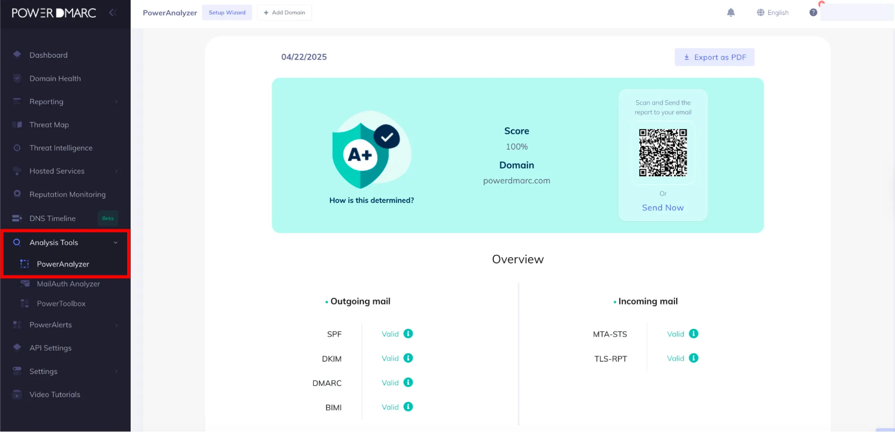Click the Threat Intelligence icon
Screen dimensions: 895x432
17,148
